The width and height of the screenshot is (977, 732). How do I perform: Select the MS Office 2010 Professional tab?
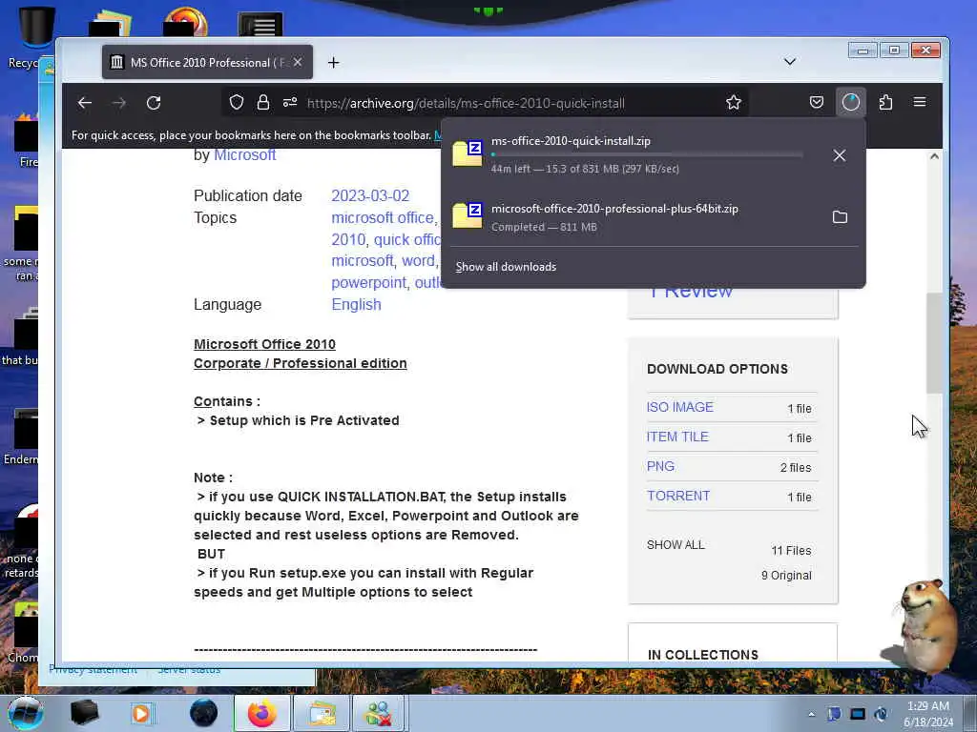[207, 62]
